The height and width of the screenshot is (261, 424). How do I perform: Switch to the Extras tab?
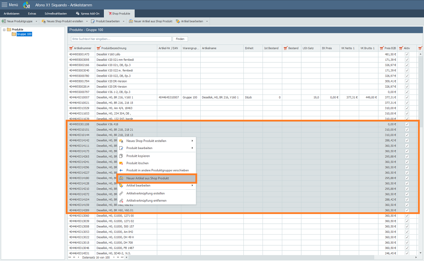coord(32,13)
